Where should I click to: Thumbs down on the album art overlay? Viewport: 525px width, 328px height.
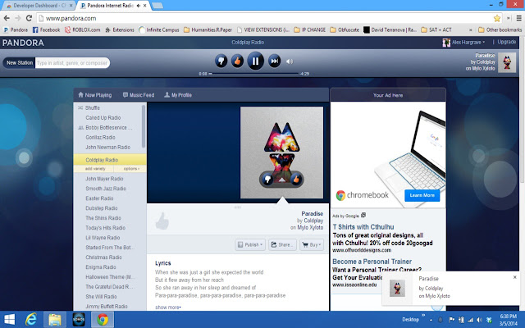pos(267,180)
